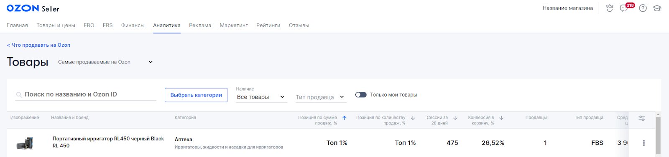Open Маркетинг tab
669x157 pixels.
click(x=234, y=25)
